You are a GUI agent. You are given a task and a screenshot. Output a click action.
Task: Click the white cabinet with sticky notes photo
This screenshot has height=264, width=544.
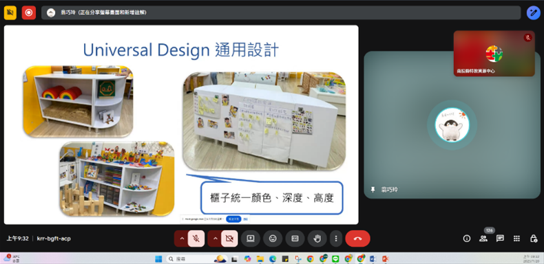pos(264,121)
